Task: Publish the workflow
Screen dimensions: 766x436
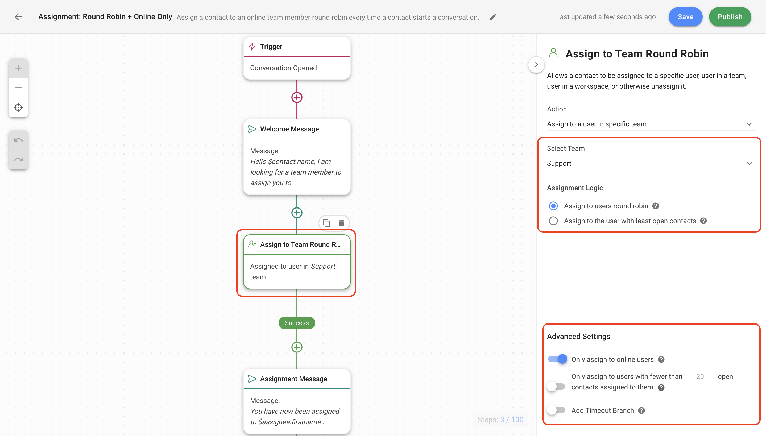Action: point(730,17)
